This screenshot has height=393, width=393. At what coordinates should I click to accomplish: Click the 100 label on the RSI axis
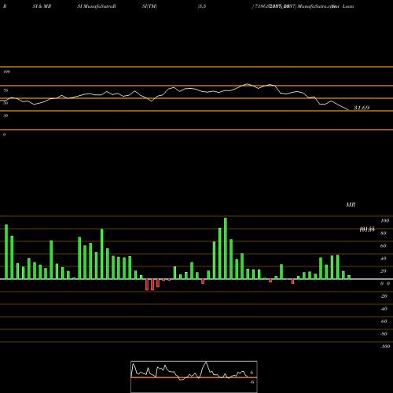pyautogui.click(x=6, y=72)
